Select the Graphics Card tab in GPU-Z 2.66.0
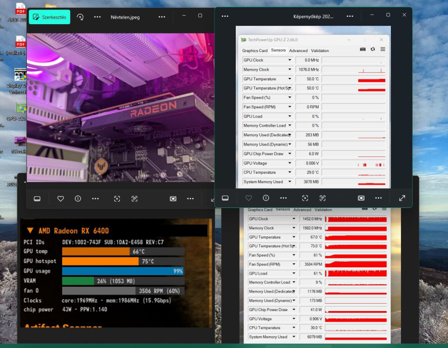Screen dimensions: 448x348 click(255, 50)
